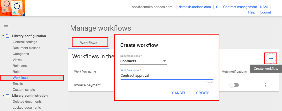Viewport: 282px width, 111px height.
Task: Go to Deleted documents in the sidebar
Action: tap(27, 102)
